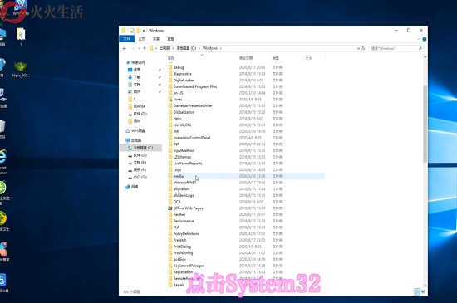This screenshot has height=303, width=457.
Task: Expand the address bar history dropdown
Action: tap(358, 48)
